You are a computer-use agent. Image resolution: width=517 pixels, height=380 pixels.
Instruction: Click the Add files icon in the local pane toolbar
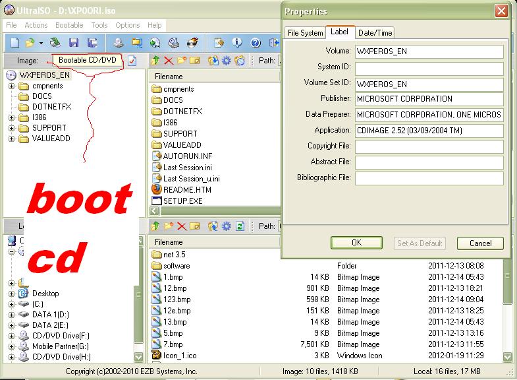(x=213, y=226)
